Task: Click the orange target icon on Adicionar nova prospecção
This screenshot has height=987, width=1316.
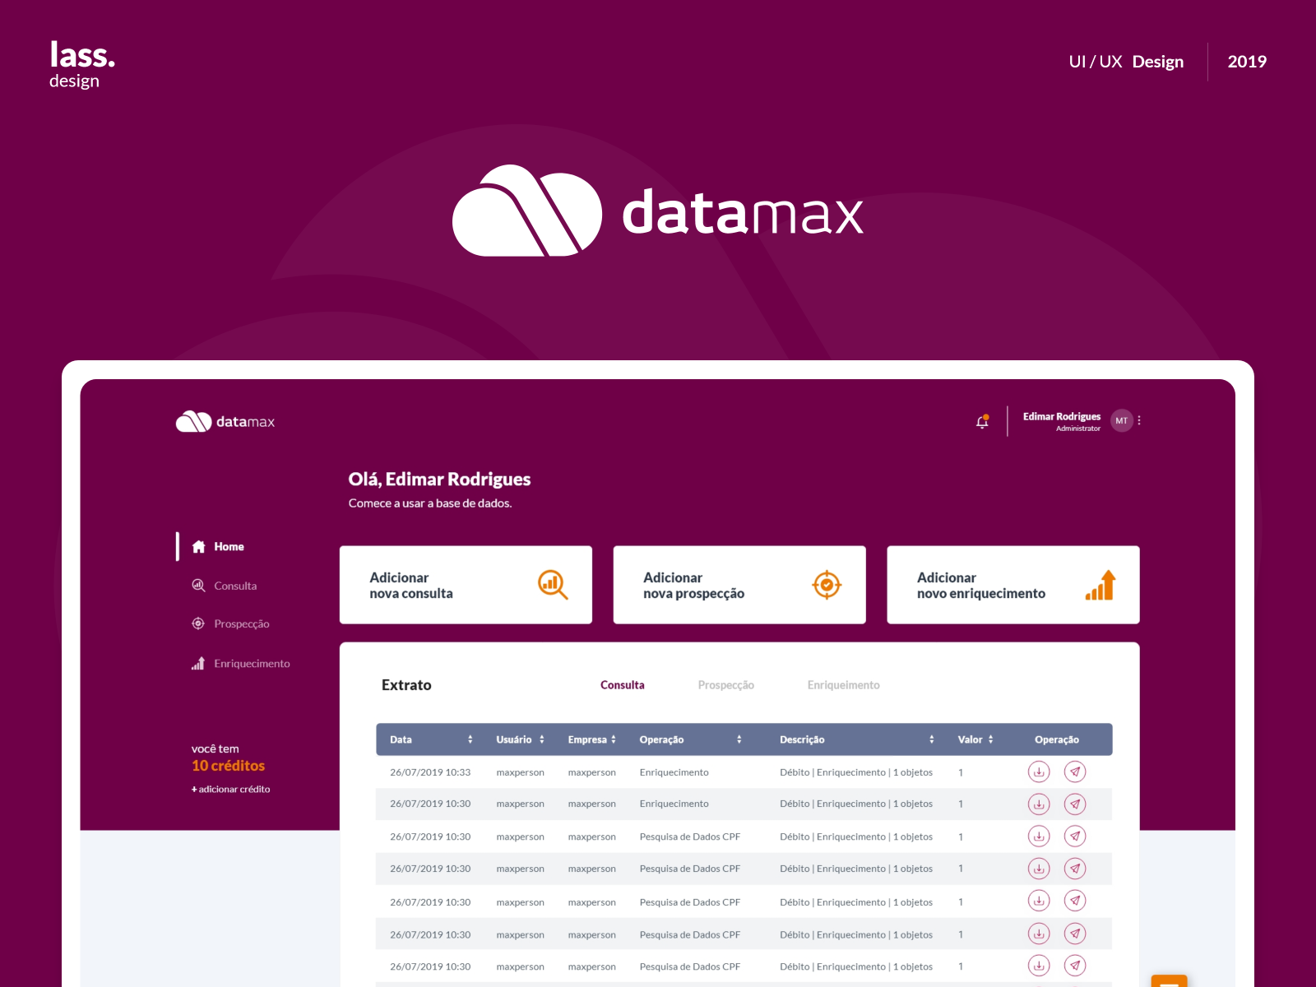Action: tap(826, 585)
